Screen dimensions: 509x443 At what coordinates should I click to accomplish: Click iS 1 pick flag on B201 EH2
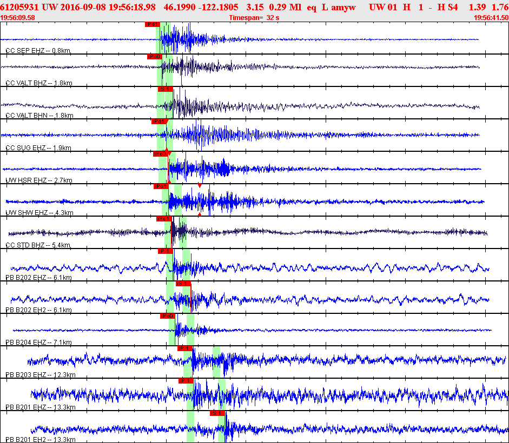tap(217, 413)
